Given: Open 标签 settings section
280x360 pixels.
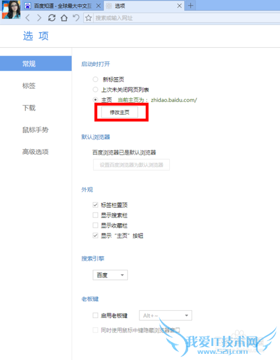Looking at the screenshot, I should coord(29,86).
